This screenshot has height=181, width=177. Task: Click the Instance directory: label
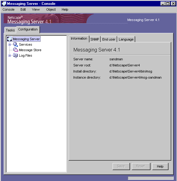coord(87,77)
